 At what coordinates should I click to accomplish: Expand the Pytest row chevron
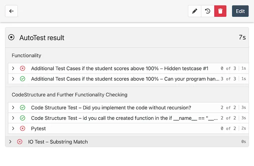tap(13, 128)
